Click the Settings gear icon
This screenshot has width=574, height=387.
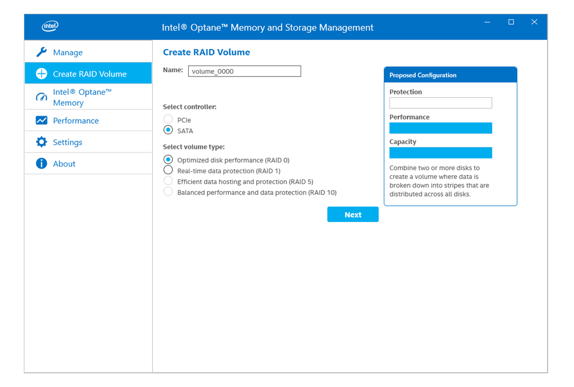tap(42, 142)
